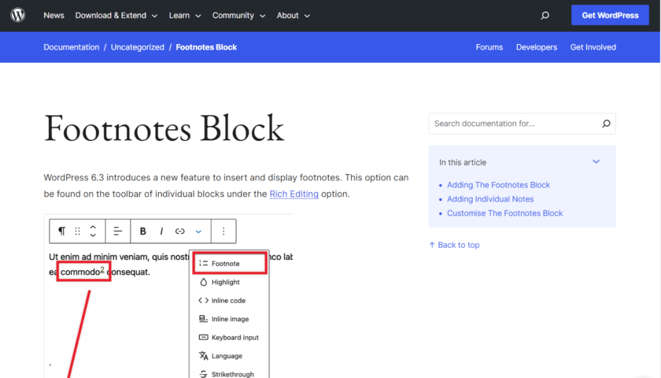Open the Developers link
Screen dimensions: 661x378
click(x=537, y=47)
